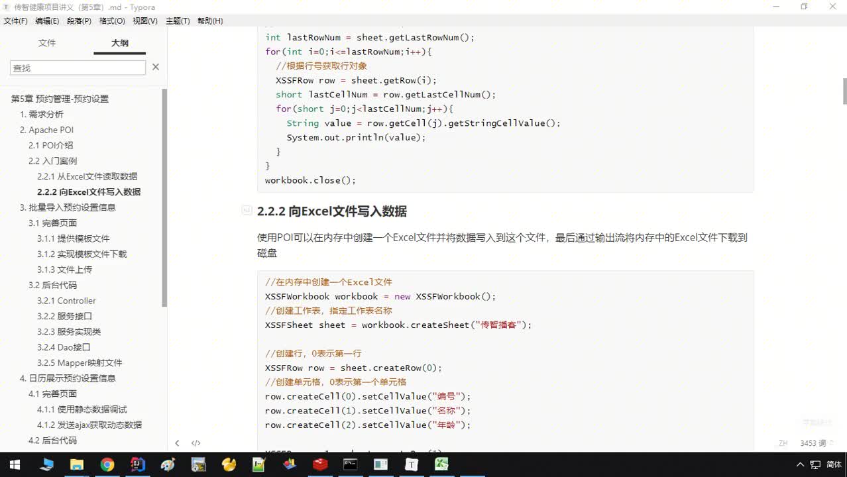Open the 文件(F) menu
847x477 pixels.
point(16,21)
